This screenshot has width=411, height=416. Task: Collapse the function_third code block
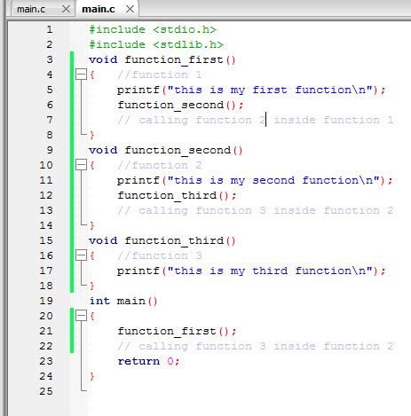tap(81, 255)
